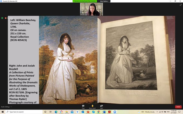The image size is (183, 114).
Task: Open the Chat panel in Zoom
Action: (83, 107)
